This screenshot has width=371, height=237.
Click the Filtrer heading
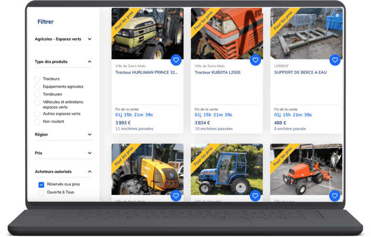click(x=45, y=22)
